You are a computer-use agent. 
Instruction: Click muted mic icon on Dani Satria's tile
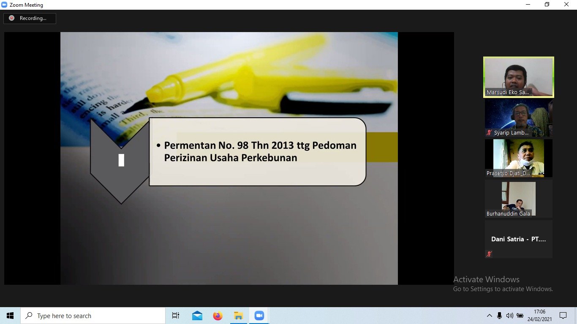489,254
